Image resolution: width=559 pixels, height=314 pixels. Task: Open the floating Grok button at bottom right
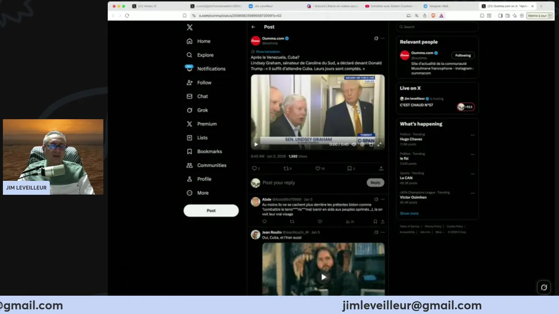coord(544,287)
